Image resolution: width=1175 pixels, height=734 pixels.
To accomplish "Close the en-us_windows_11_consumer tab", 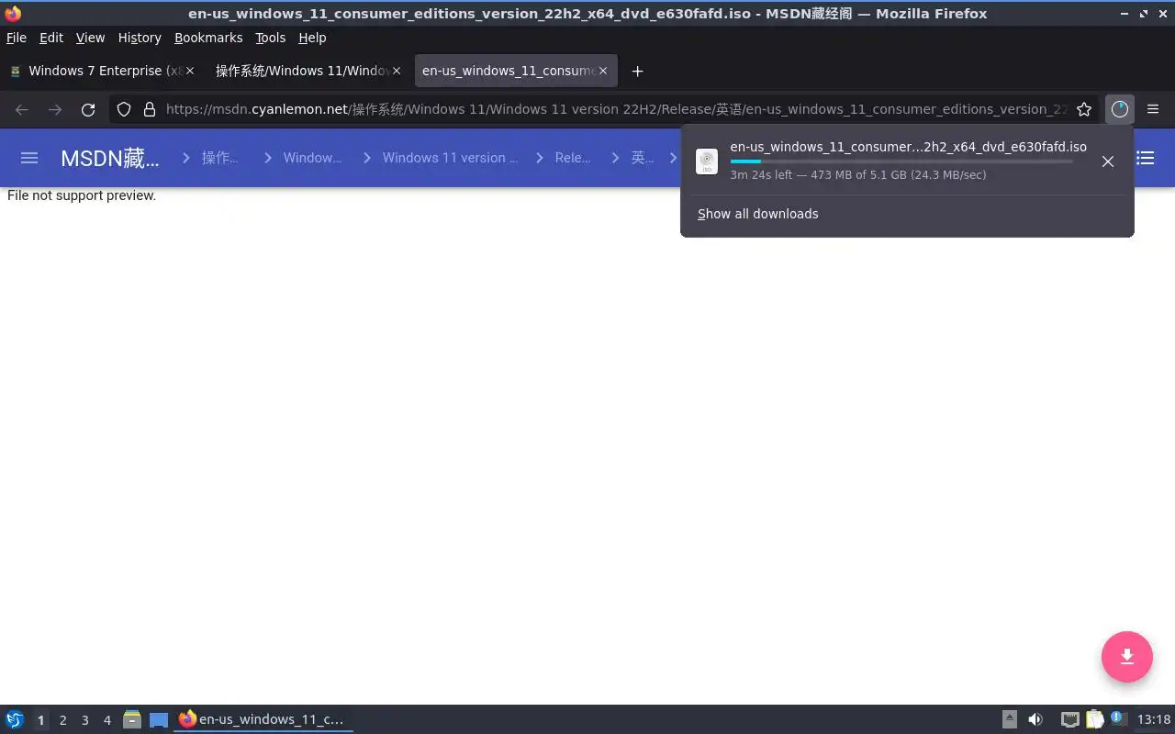I will tap(603, 71).
